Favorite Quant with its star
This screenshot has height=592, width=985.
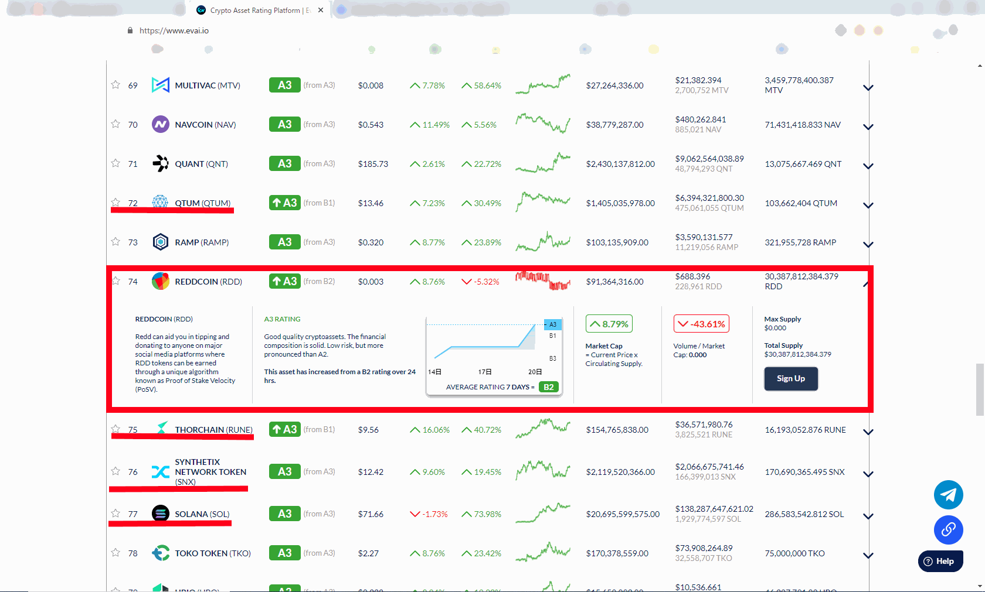pos(116,163)
